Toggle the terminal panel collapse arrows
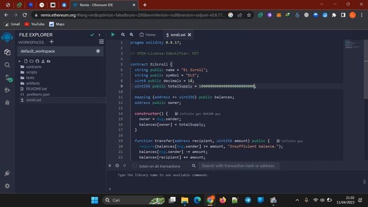The height and width of the screenshot is (207, 368). tap(110, 166)
